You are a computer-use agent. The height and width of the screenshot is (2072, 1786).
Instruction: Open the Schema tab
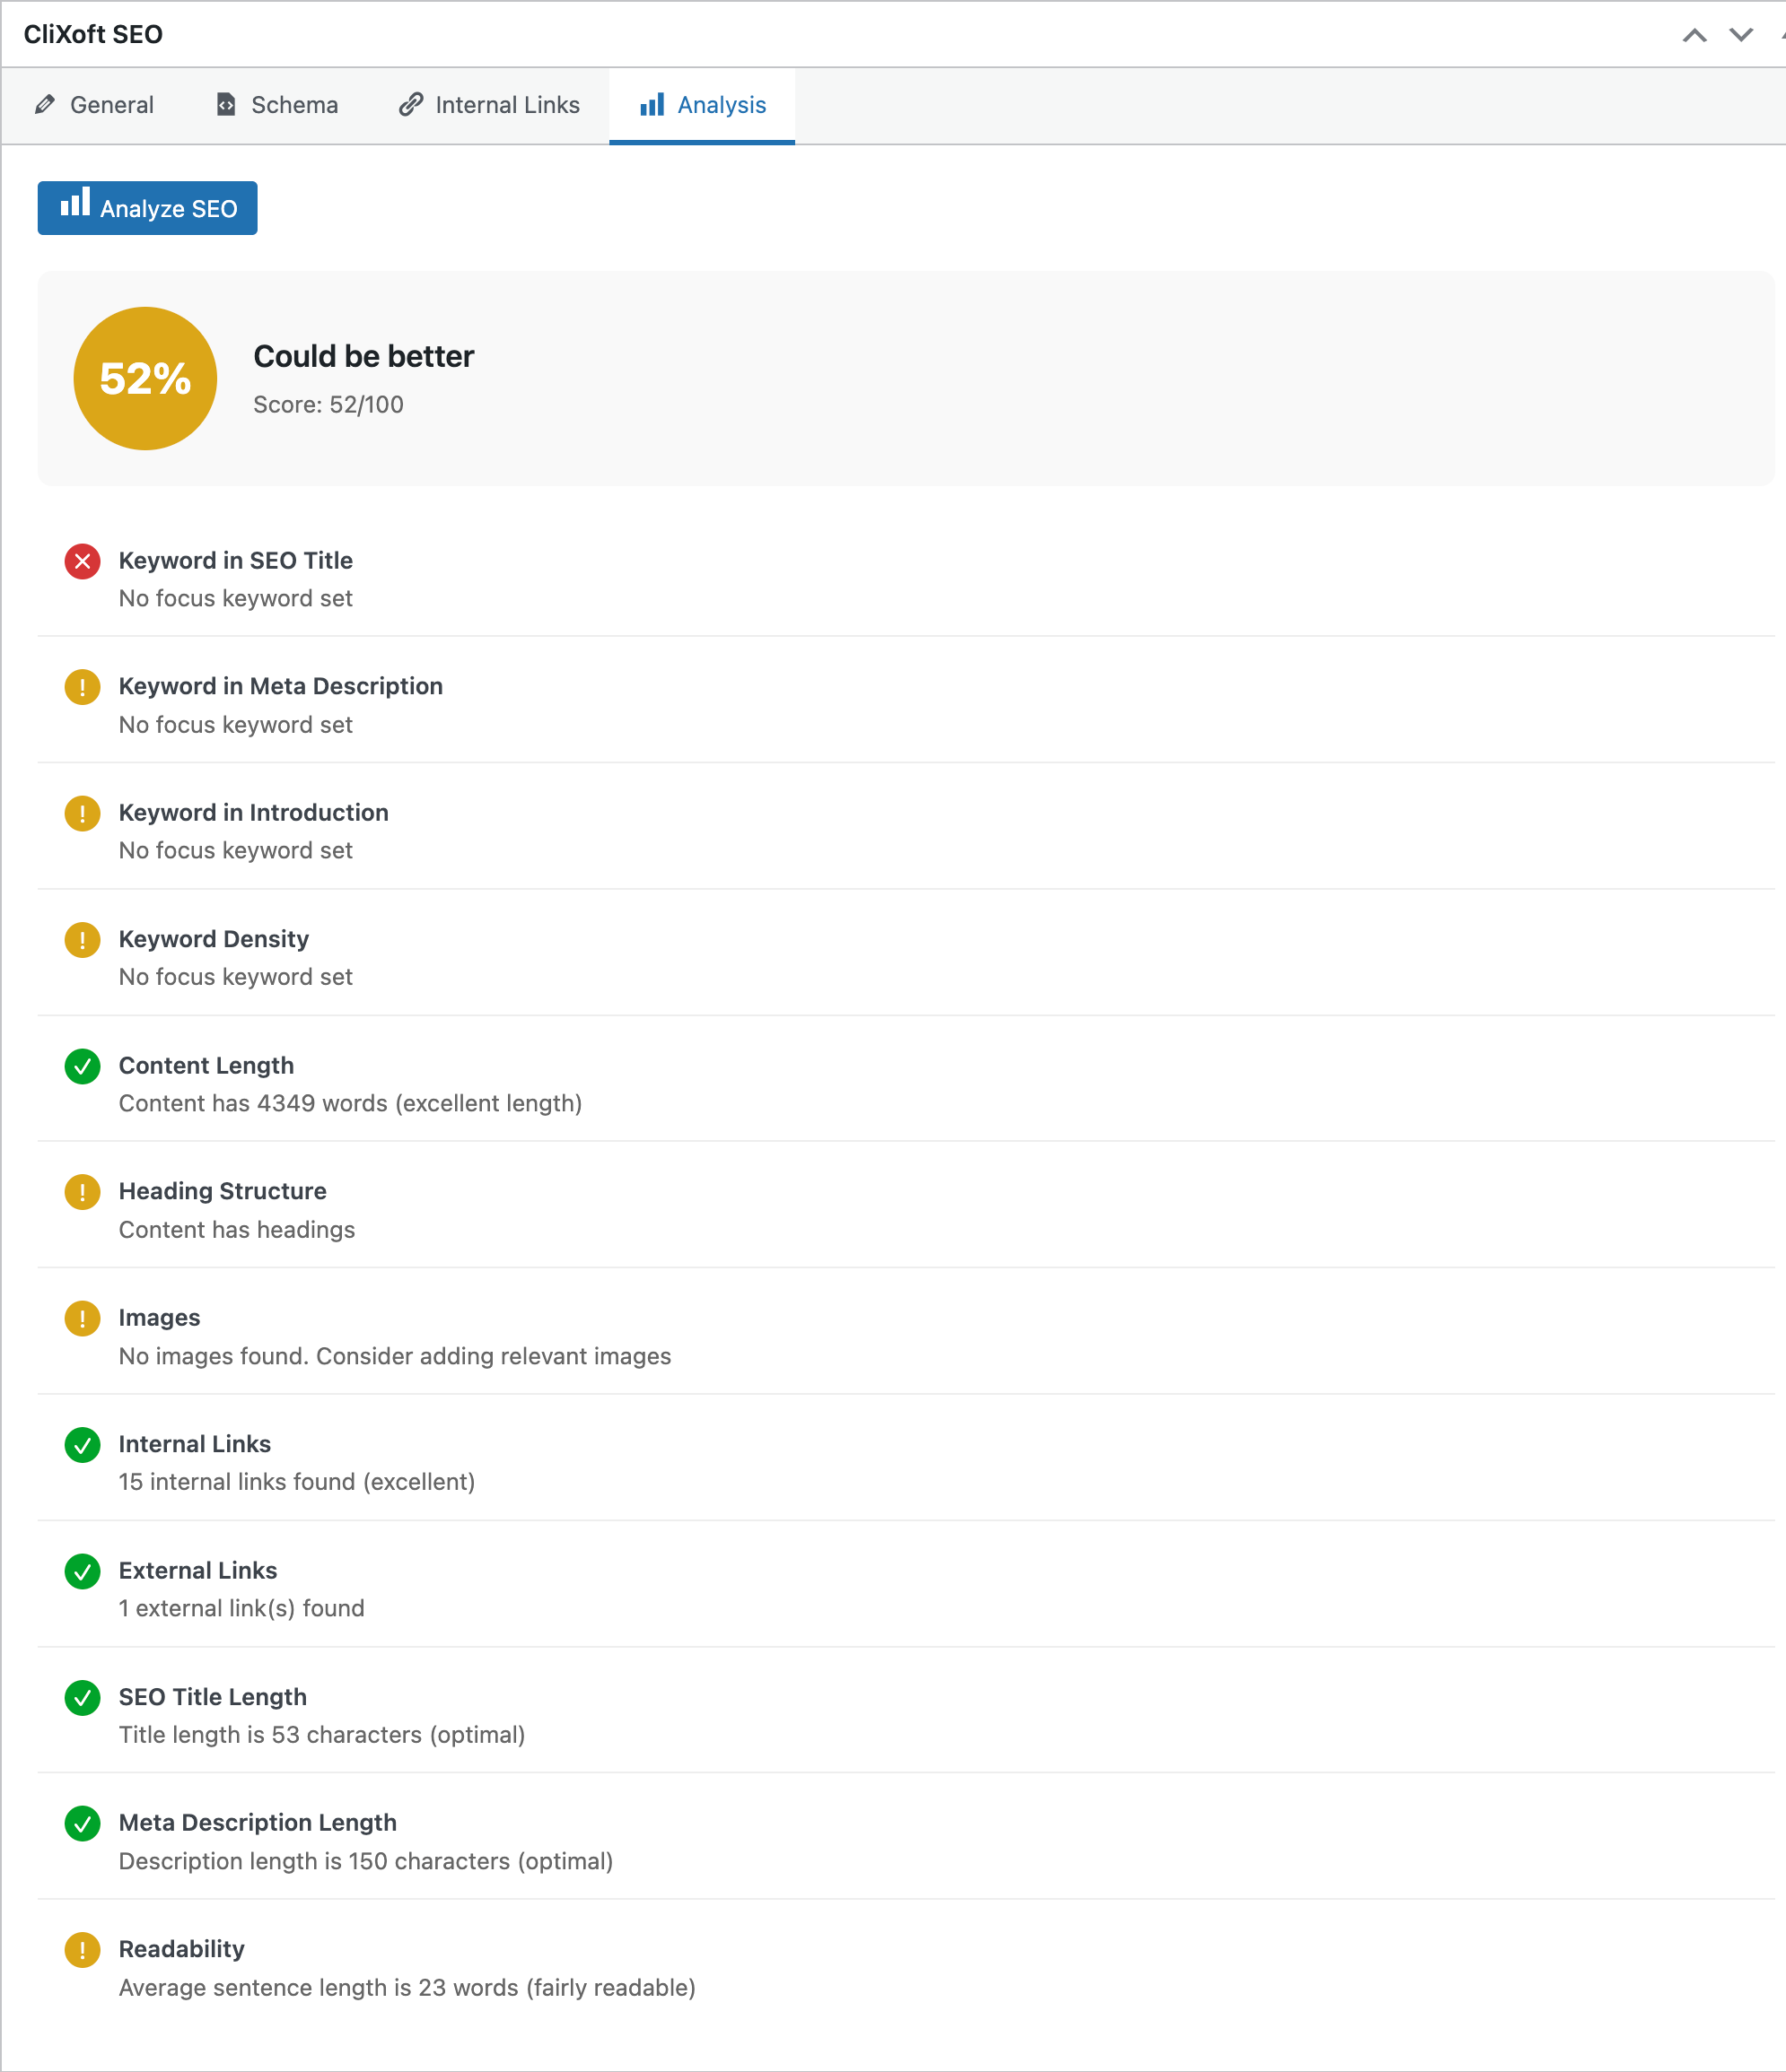[x=277, y=105]
